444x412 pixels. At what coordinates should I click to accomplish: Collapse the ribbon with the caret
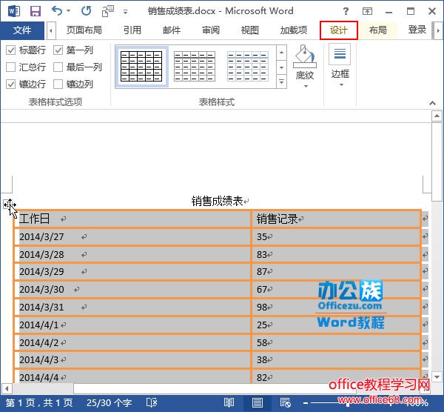[x=432, y=103]
